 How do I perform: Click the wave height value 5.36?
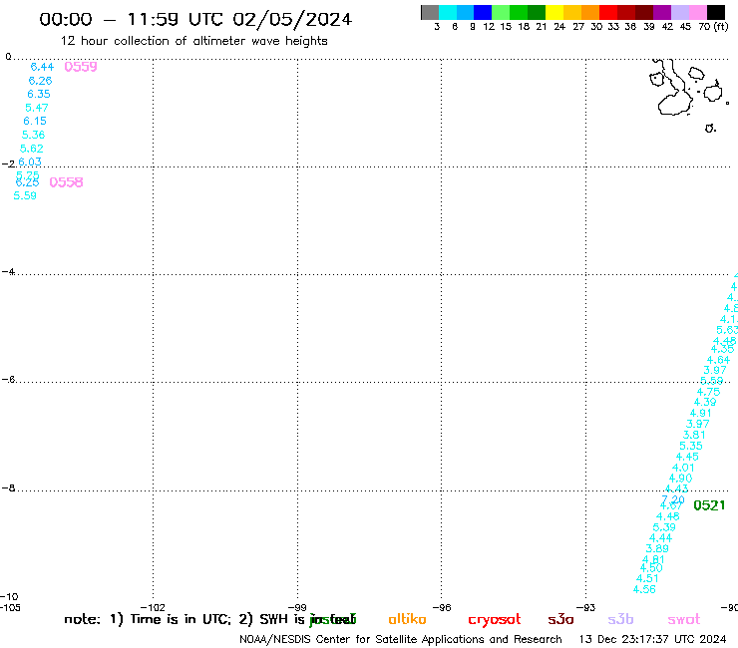(x=34, y=135)
